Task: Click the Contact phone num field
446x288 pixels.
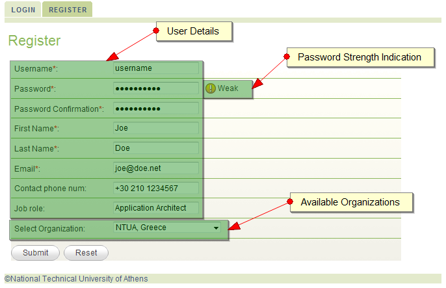Action: 156,189
